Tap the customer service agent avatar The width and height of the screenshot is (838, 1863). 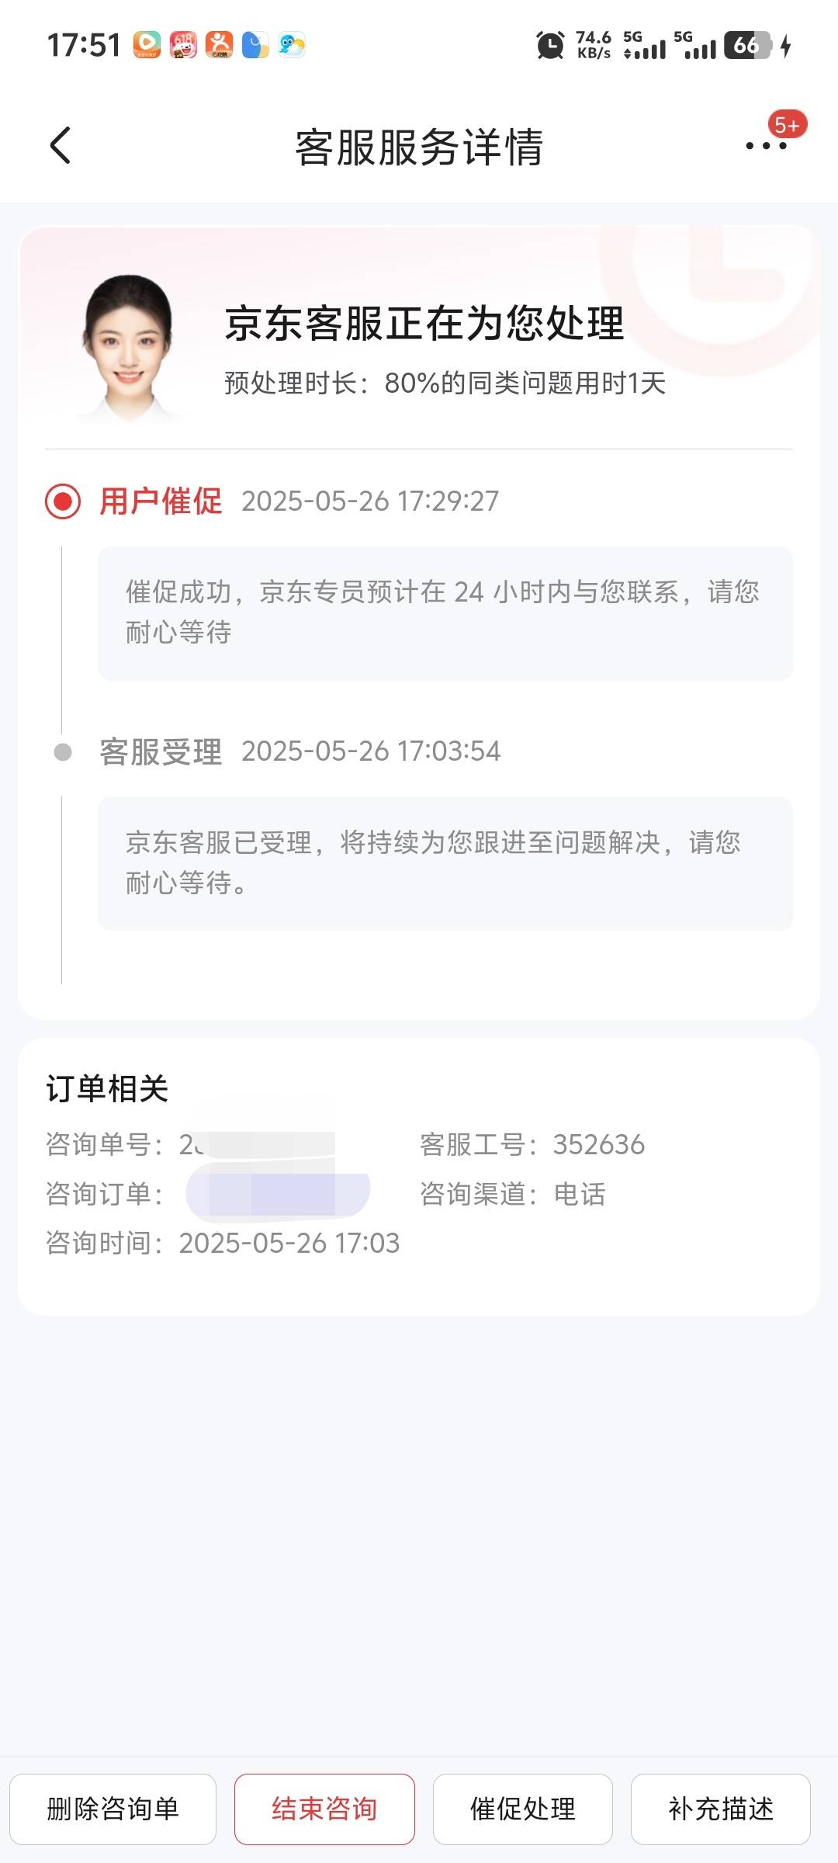coord(128,347)
